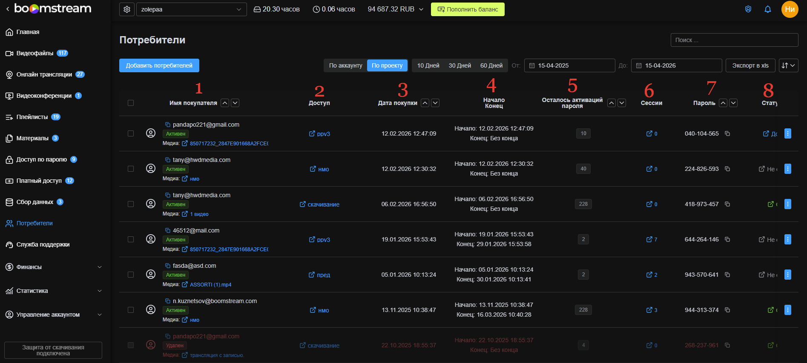The width and height of the screenshot is (807, 363).
Task: Tick checkbox for purchase dated 12.02.2026 12:30:32
Action: [131, 169]
